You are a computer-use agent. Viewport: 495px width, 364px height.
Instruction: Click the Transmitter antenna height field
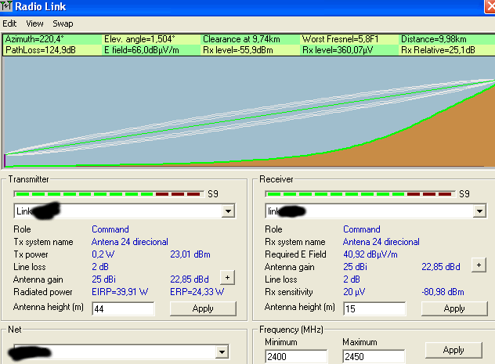click(x=123, y=308)
